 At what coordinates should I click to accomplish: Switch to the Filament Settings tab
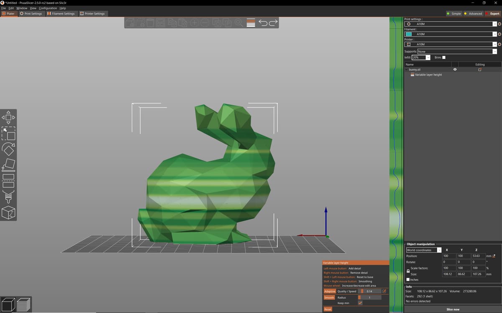(x=61, y=13)
